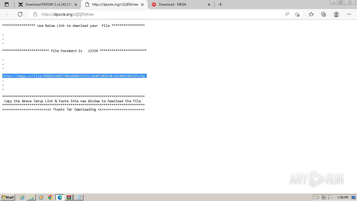The height and width of the screenshot is (201, 357).
Task: Click the 'Copy the Above Setup Link' line
Action: coord(73,101)
